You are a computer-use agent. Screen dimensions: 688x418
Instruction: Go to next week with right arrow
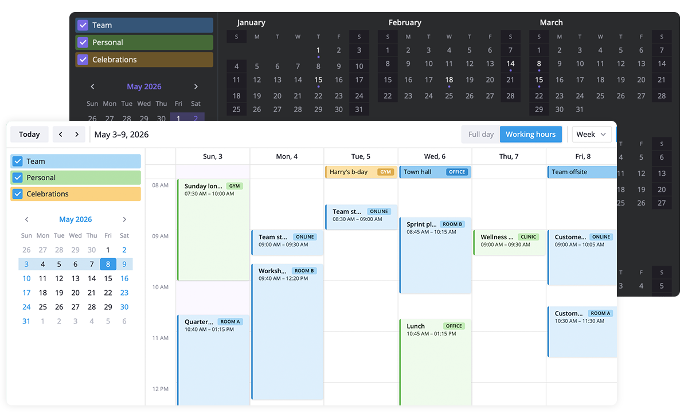(77, 135)
